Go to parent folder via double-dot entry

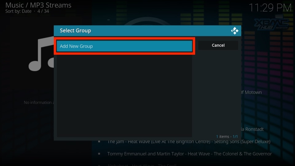click(108, 19)
